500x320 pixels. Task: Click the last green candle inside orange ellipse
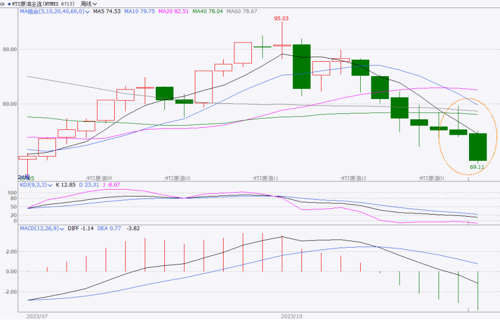click(478, 146)
